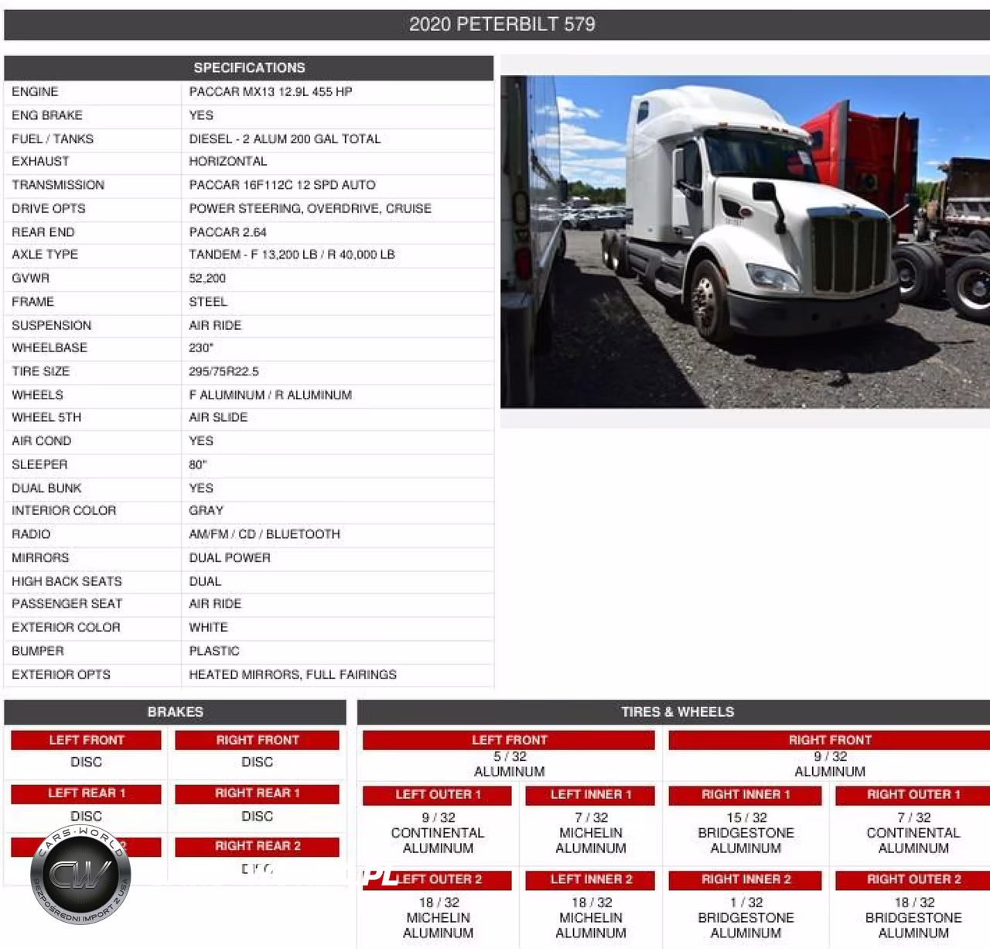Image resolution: width=990 pixels, height=949 pixels.
Task: Select engine value 'PACCAR MX13 12.9L 455 HP'
Action: click(271, 92)
